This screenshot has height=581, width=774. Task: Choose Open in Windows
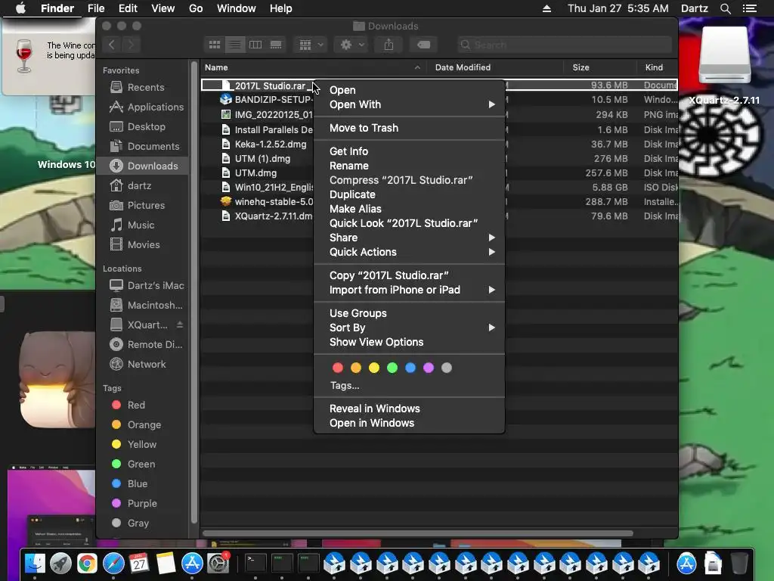click(x=409, y=423)
